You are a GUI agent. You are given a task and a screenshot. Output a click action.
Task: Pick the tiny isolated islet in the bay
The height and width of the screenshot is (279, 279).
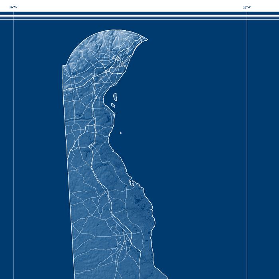click(x=120, y=133)
